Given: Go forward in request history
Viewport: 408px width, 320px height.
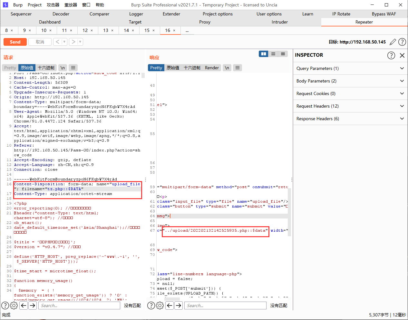Looking at the screenshot, I should (73, 42).
